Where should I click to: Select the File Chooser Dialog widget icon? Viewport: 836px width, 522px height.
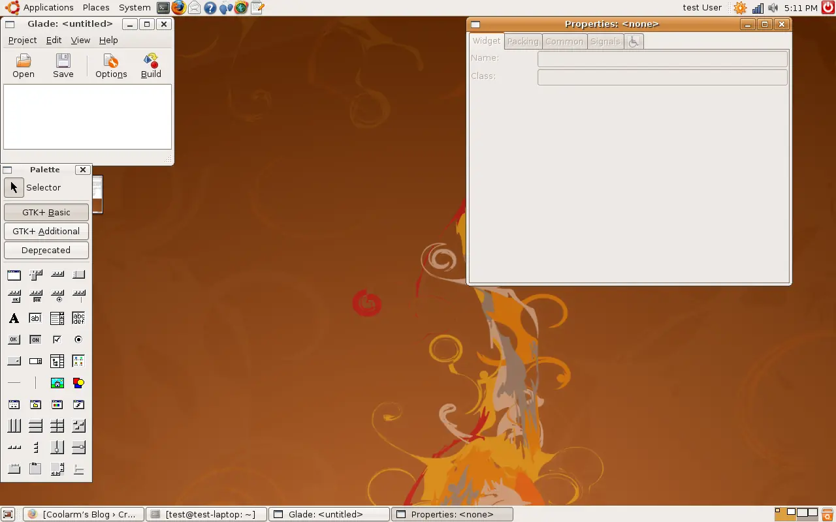click(36, 405)
